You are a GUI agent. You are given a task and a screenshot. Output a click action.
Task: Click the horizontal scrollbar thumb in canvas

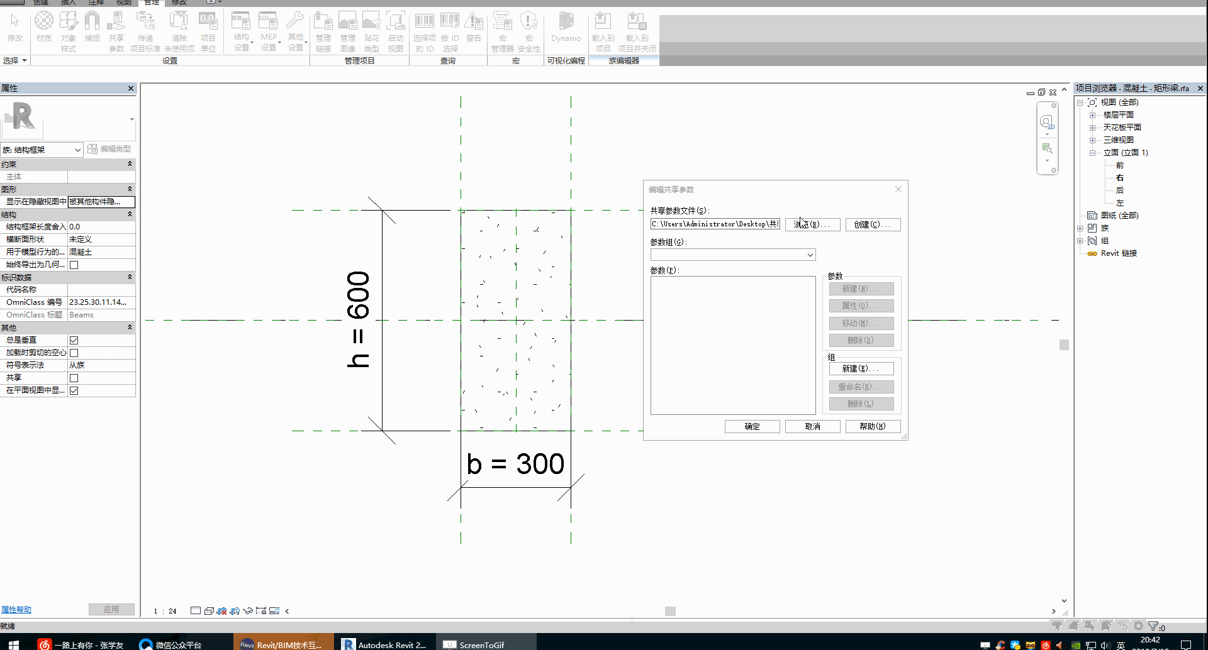click(x=670, y=611)
